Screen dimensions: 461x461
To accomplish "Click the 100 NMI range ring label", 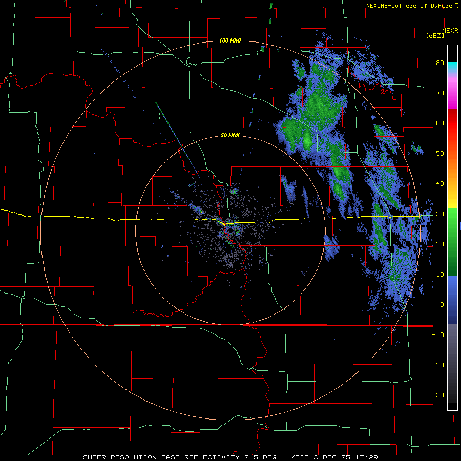I will click(230, 40).
